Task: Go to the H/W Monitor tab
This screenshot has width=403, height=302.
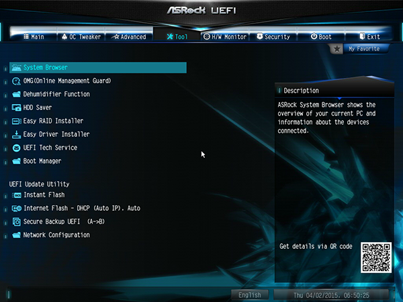Action: 225,37
